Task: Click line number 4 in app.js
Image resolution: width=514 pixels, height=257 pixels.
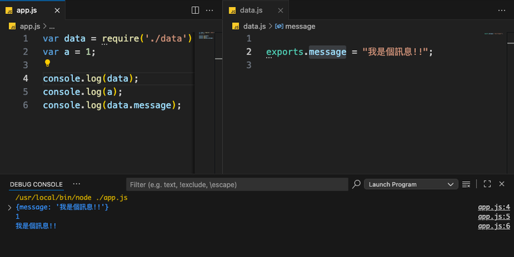Action: [x=26, y=78]
